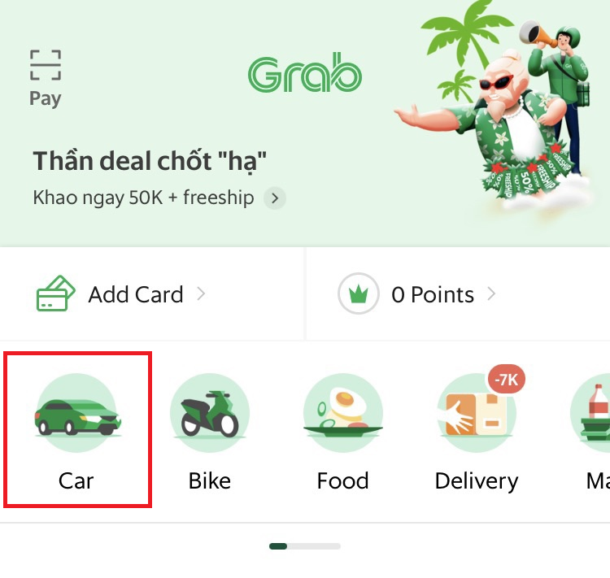610x578 pixels.
Task: Expand the 0 Points chevron arrow
Action: [x=491, y=293]
